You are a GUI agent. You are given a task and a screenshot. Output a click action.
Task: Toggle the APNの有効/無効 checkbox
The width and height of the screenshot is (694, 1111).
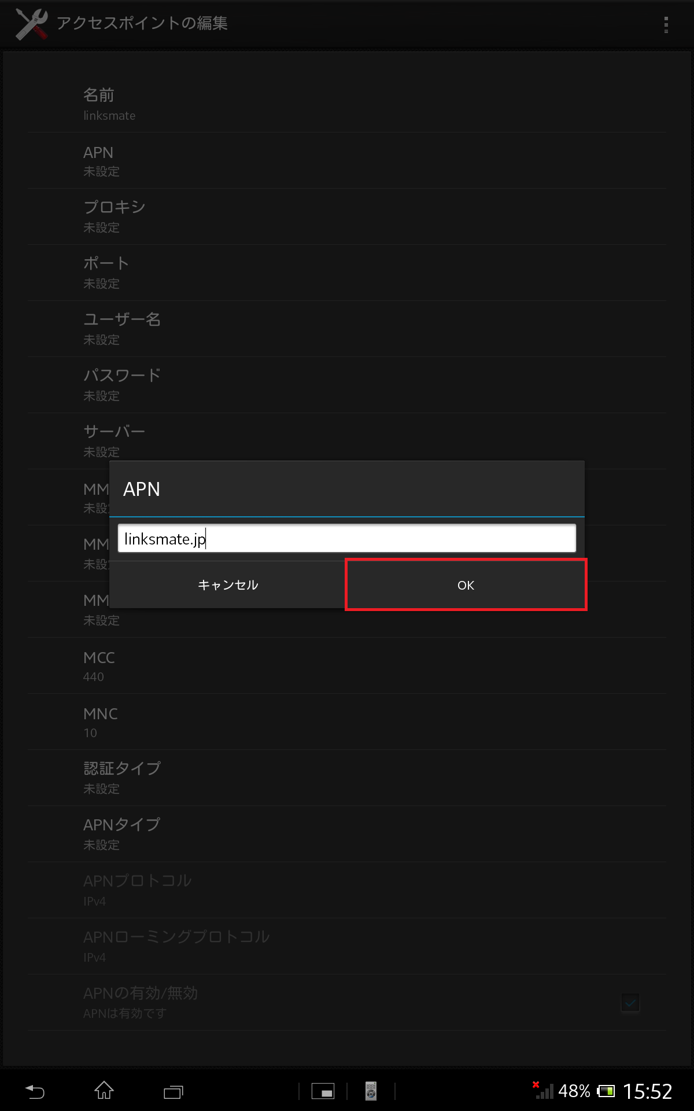pyautogui.click(x=630, y=1002)
